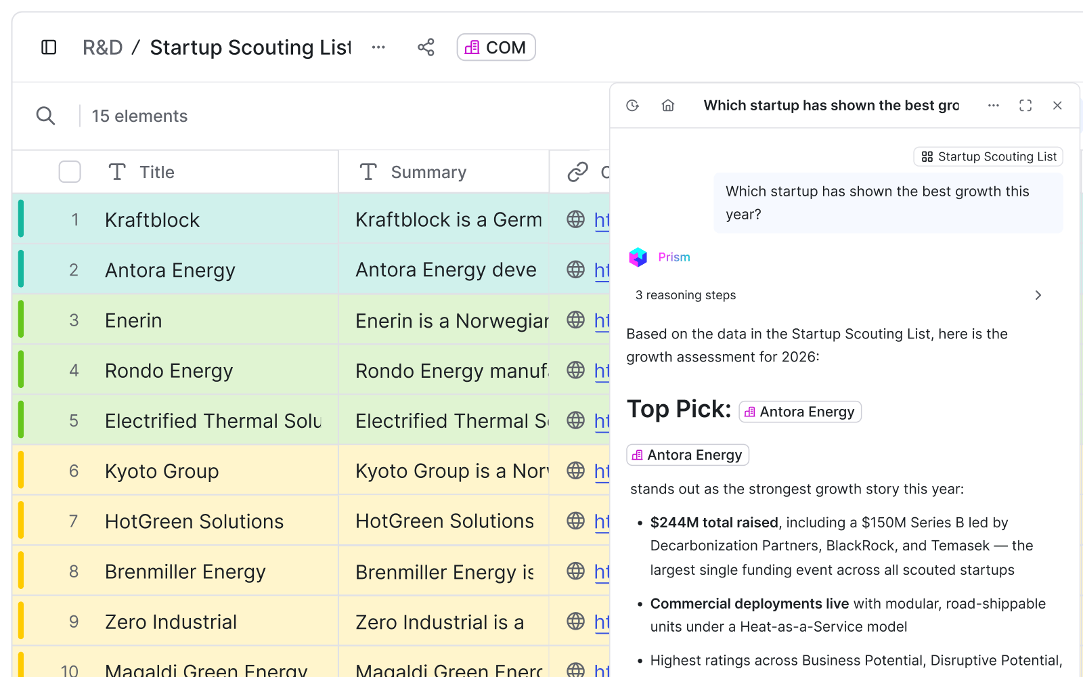Click the Startup Scouting List page title

pyautogui.click(x=250, y=47)
